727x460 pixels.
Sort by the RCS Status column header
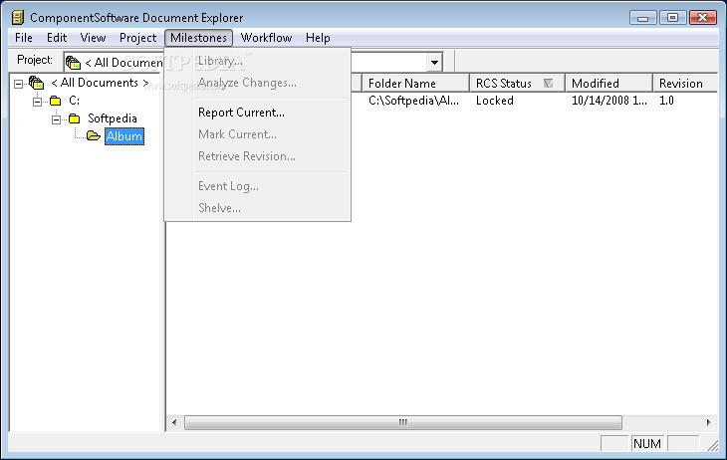pos(518,83)
